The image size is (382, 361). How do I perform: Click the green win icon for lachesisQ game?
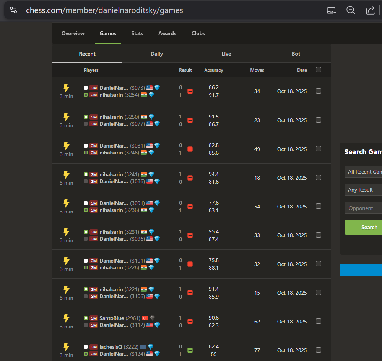[x=190, y=350]
